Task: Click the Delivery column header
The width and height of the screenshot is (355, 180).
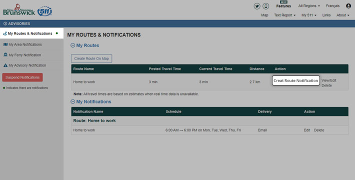Action: (264, 111)
